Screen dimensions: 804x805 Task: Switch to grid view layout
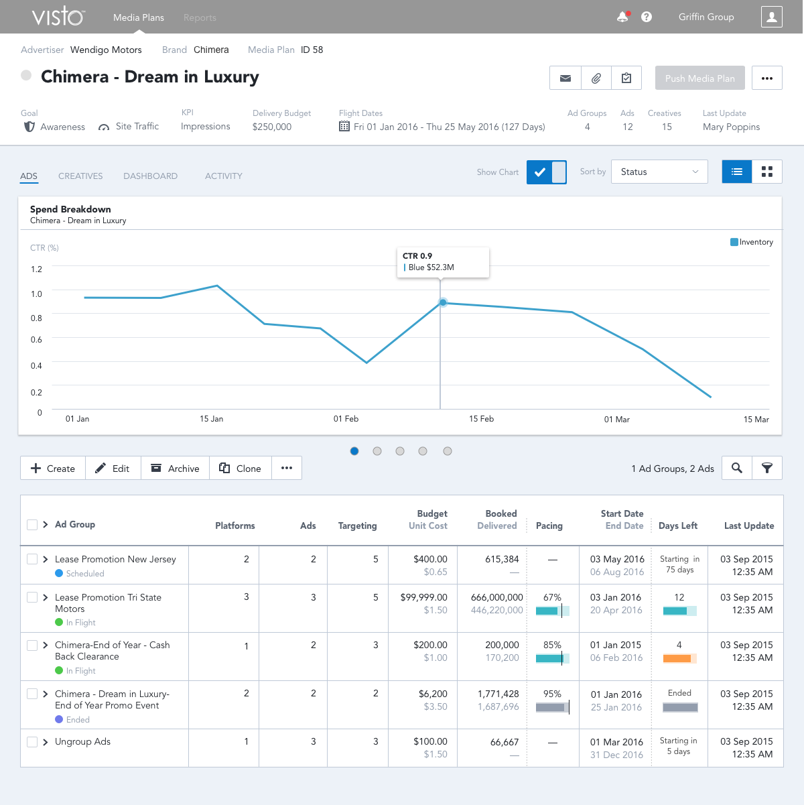click(x=767, y=172)
